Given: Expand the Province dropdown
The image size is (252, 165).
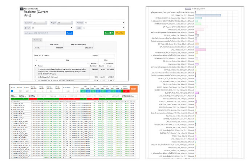Looking at the screenshot, I should pos(104,23).
